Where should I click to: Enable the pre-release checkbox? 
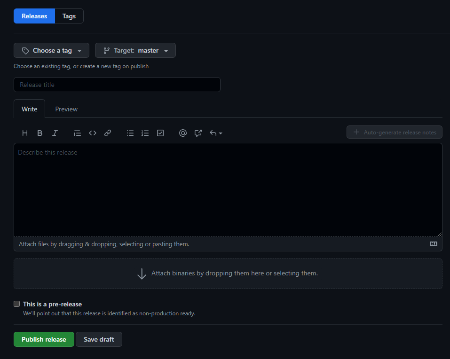click(x=16, y=304)
